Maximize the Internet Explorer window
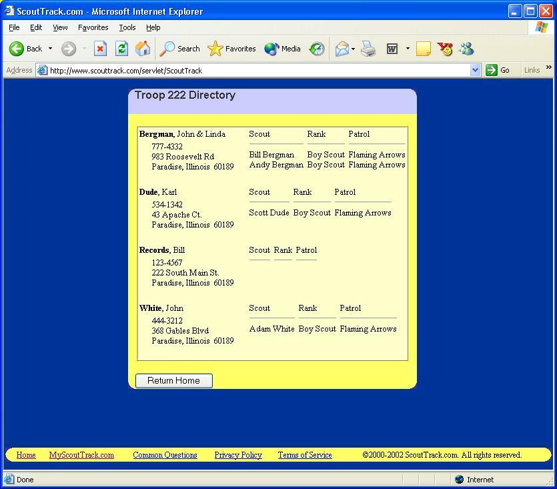Viewport: 557px width, 489px height. point(530,11)
